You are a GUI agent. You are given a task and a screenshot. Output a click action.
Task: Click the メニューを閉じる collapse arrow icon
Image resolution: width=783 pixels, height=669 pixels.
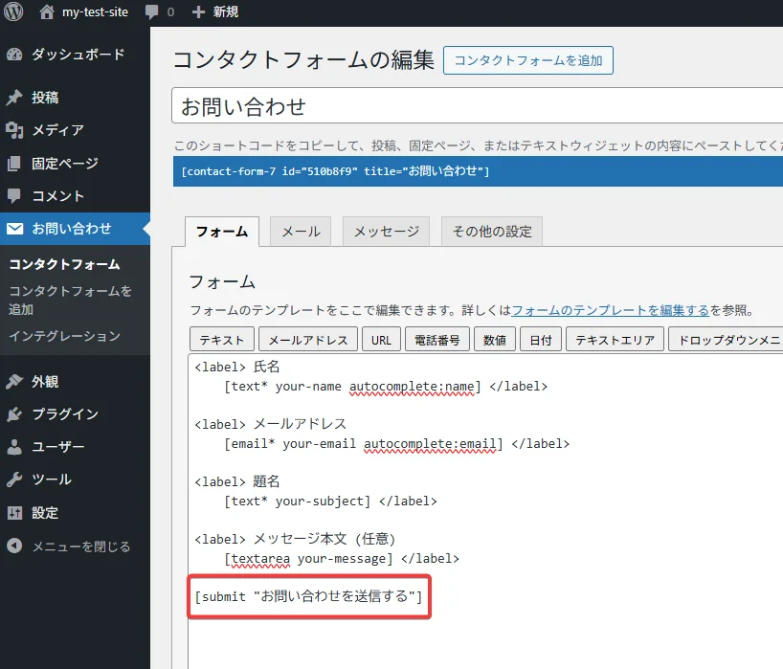(14, 546)
